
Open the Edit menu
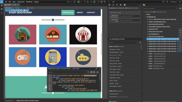pos(10,2)
